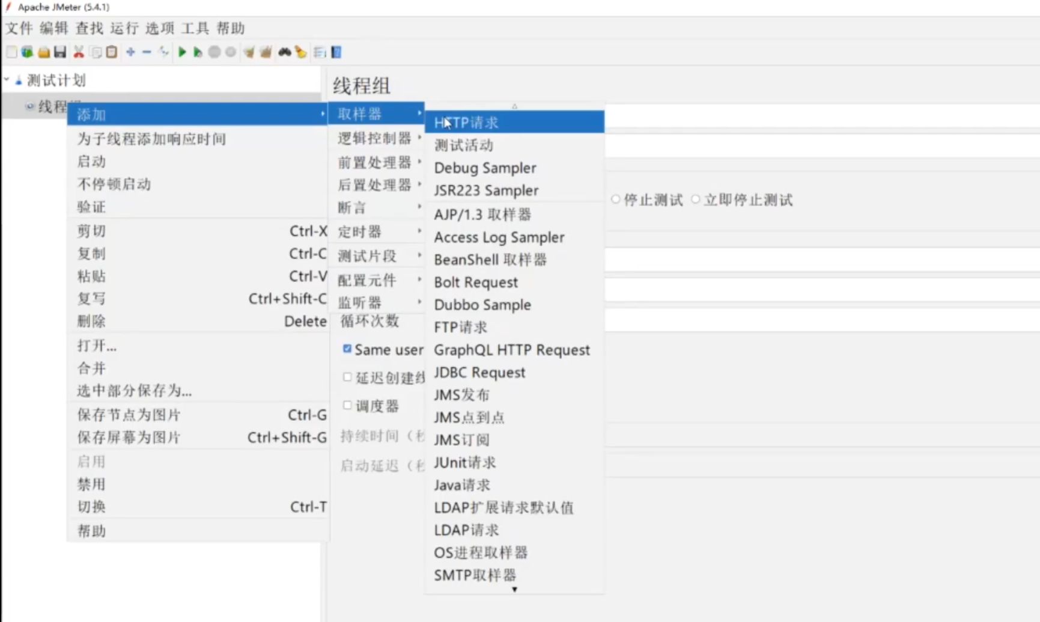The width and height of the screenshot is (1040, 622).
Task: Open the 文件 menu in the menu bar
Action: coord(19,28)
